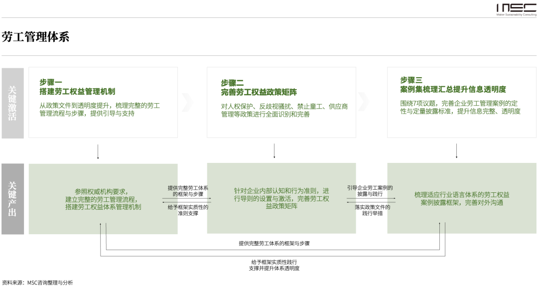The height and width of the screenshot is (287, 538).
Task: Click the text 围绕7项议题
Action: point(418,103)
